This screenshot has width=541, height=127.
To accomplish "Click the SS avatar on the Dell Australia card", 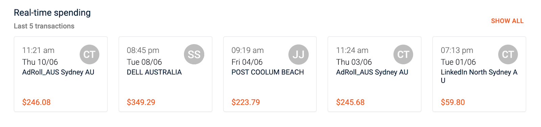I will coord(194,54).
